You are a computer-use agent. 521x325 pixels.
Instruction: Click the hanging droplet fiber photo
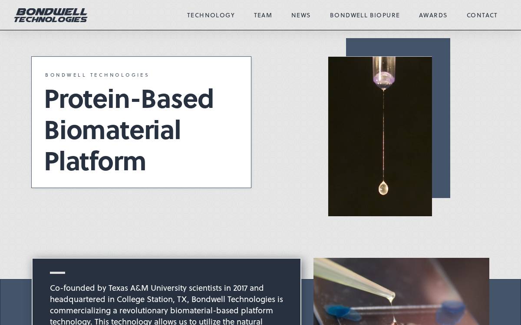pos(380,136)
